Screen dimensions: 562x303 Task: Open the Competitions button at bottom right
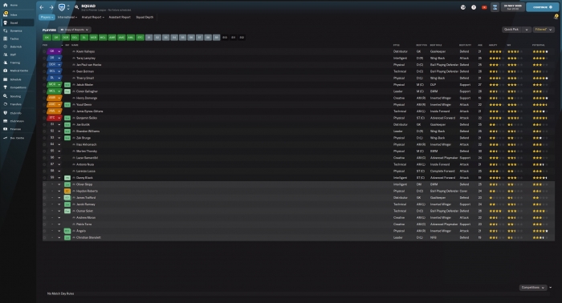pos(533,288)
